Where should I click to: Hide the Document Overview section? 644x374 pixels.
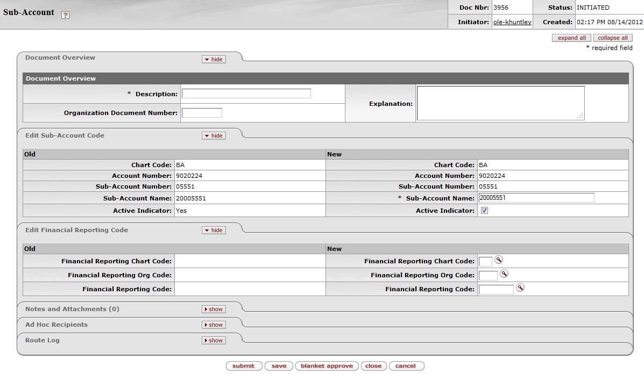[214, 60]
